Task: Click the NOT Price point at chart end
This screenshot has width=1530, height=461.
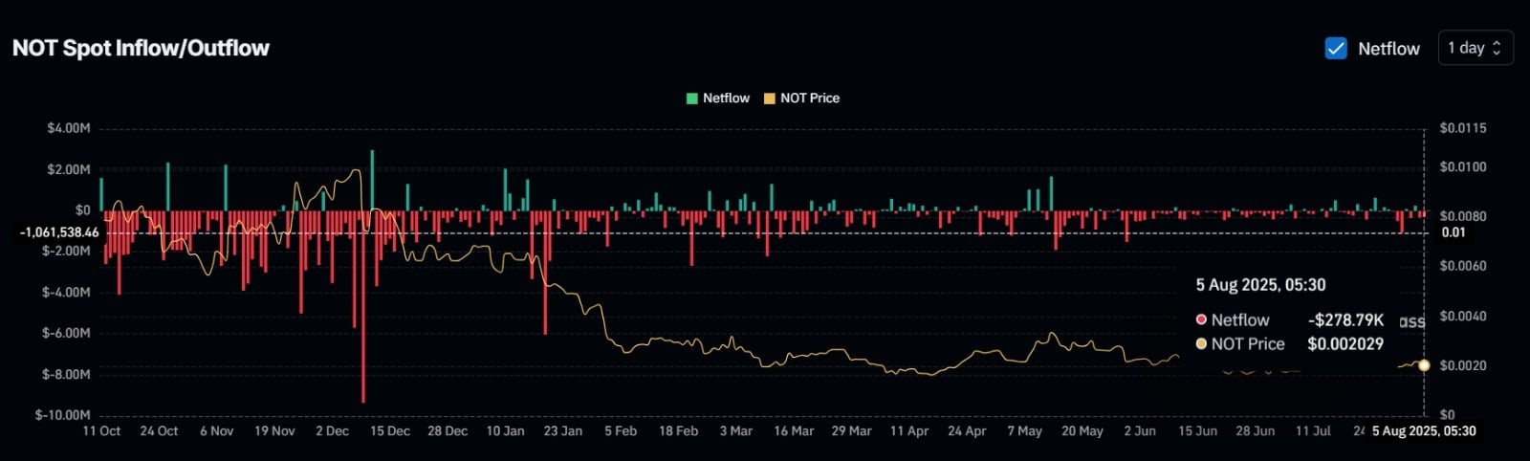Action: coord(1424,365)
